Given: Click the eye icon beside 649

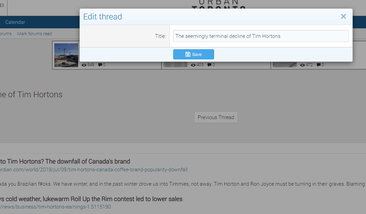Looking at the screenshot, I should [x=84, y=65].
